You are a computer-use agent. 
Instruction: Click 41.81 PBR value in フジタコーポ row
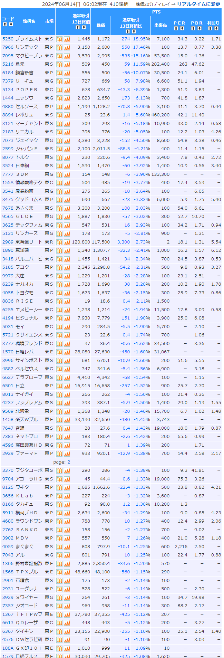tap(198, 470)
